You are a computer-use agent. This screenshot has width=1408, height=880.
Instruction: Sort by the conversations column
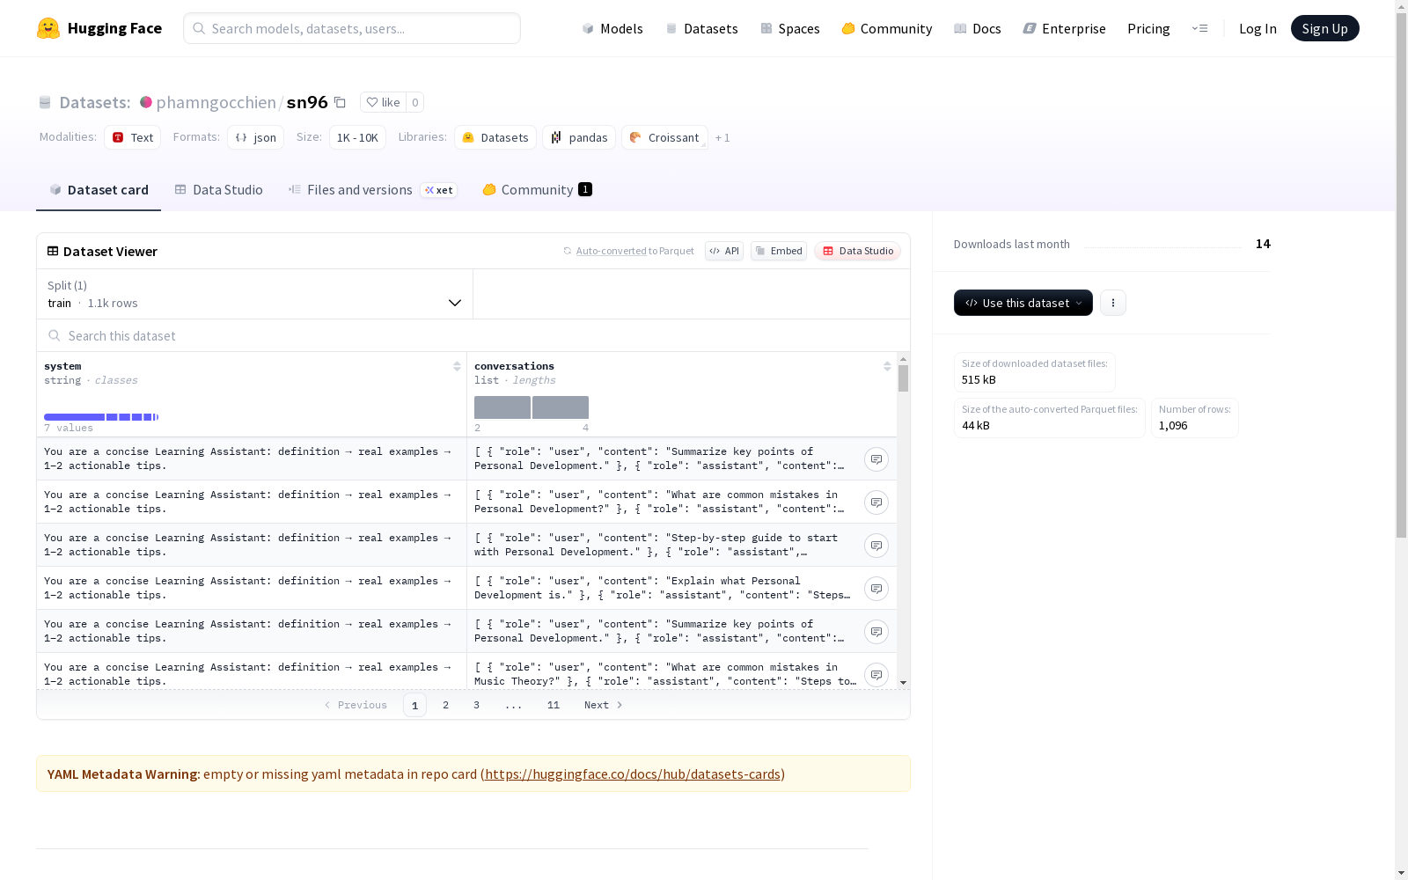coord(887,366)
